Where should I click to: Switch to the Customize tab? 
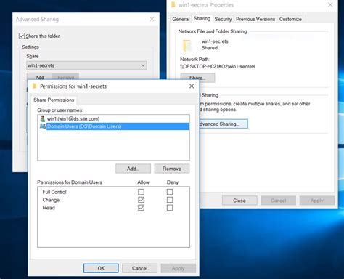pyautogui.click(x=290, y=19)
